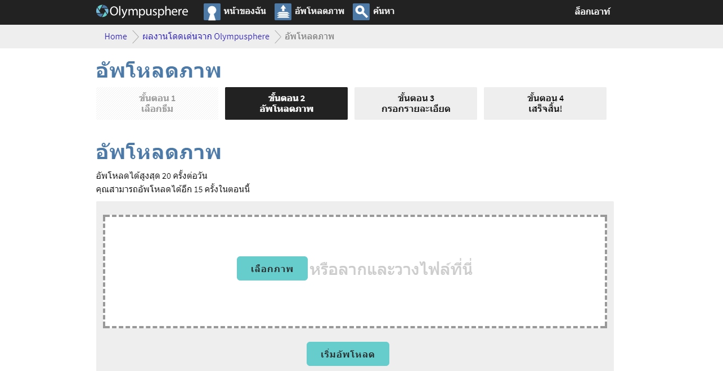Screen dimensions: 723x371
Task: Open the อัพโหลดภาพ text link in top navigation
Action: click(320, 11)
